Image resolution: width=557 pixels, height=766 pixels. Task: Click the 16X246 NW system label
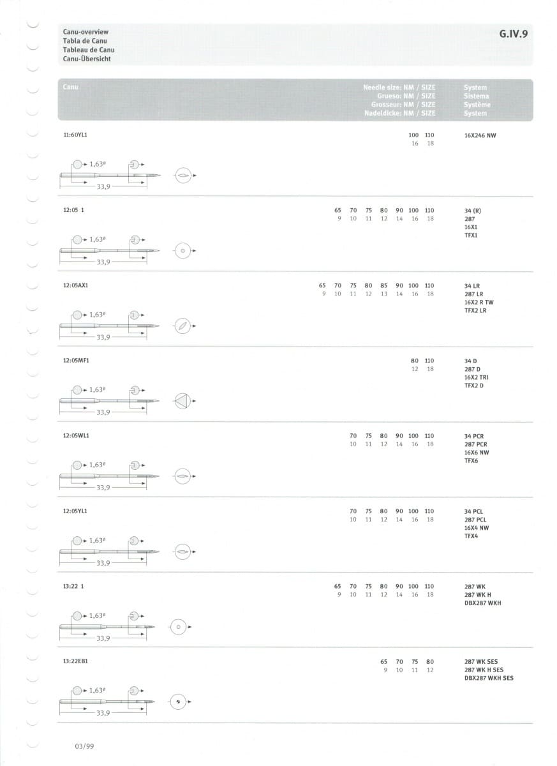click(480, 135)
